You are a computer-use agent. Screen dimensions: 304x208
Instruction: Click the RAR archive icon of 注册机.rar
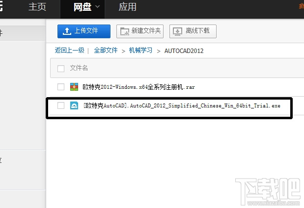coord(74,87)
